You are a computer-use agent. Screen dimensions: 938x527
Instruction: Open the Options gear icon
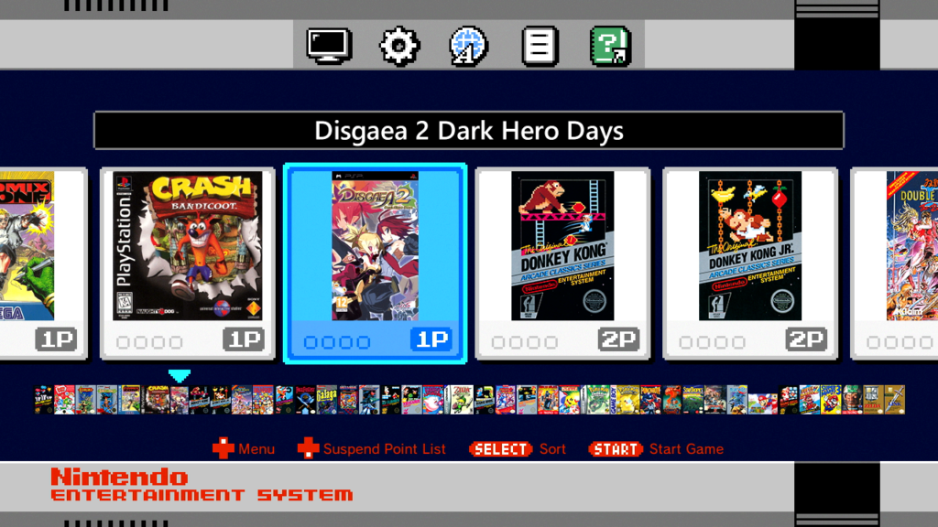(399, 46)
